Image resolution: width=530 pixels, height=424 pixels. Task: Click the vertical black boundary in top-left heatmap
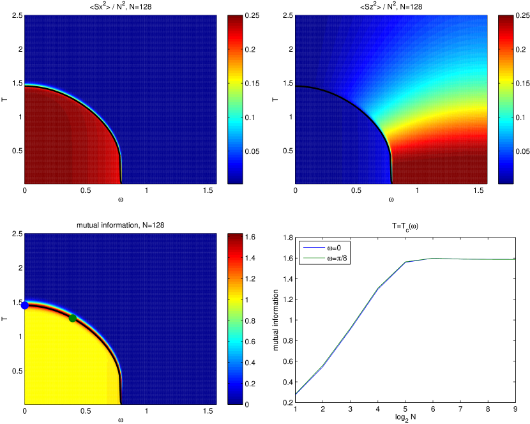[121, 171]
